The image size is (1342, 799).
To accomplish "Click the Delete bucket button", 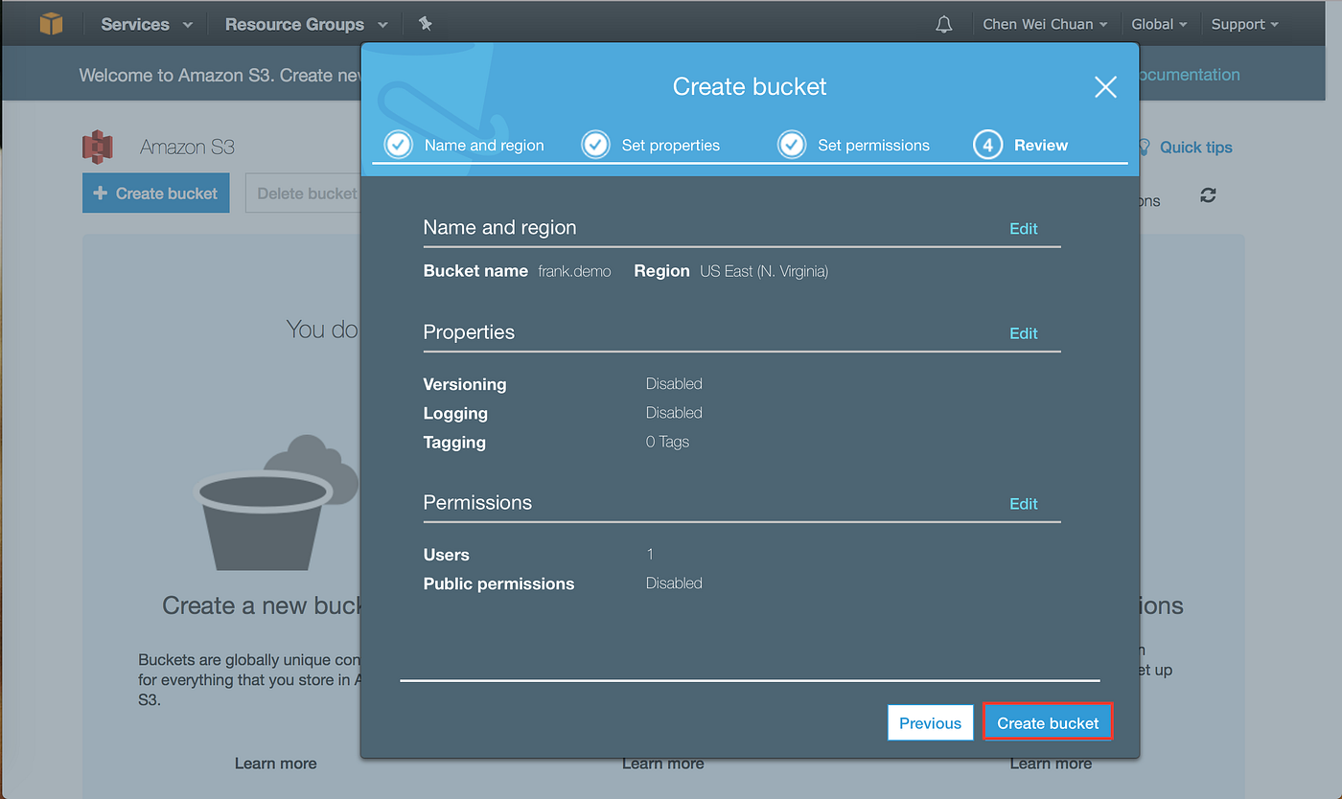I will 305,194.
